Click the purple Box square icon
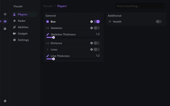Screen dimensions: 170x106 tap(48, 22)
